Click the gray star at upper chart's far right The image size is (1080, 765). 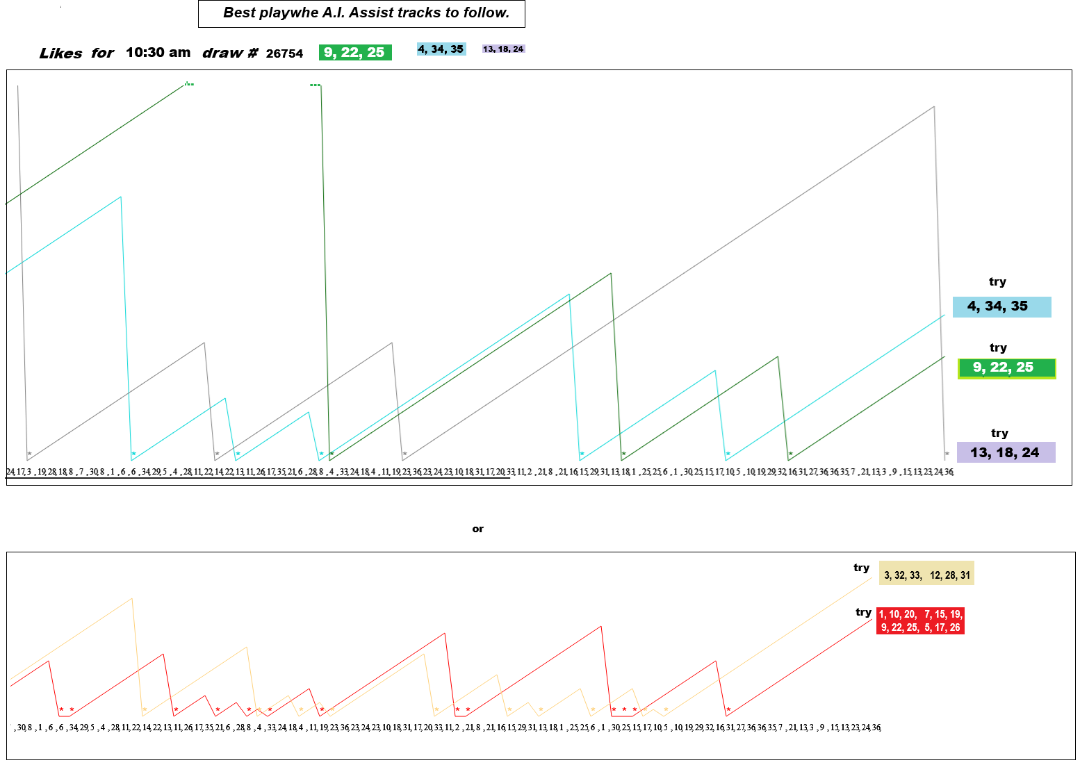click(947, 454)
